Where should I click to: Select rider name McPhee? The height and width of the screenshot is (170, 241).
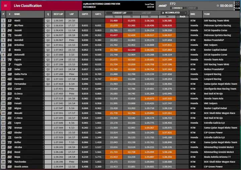pos(19,25)
